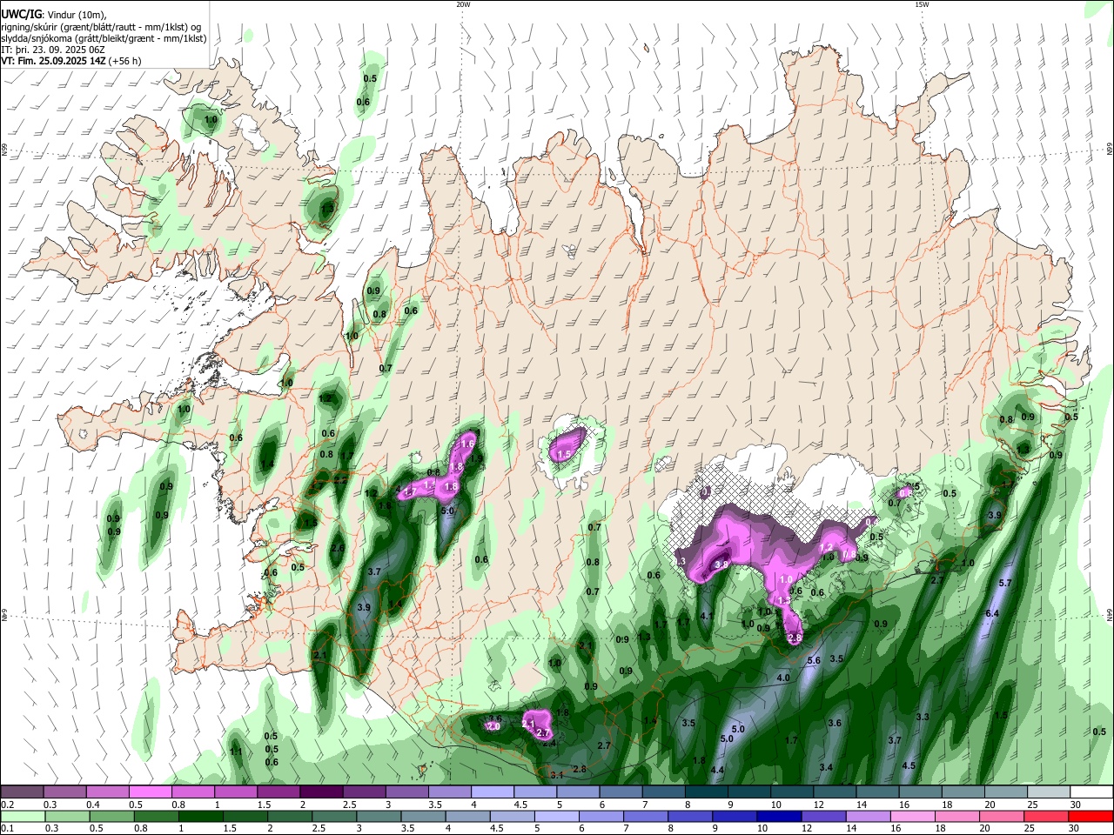The height and width of the screenshot is (835, 1114).
Task: Click the 6.4 precipitation value offshore
Action: click(991, 614)
